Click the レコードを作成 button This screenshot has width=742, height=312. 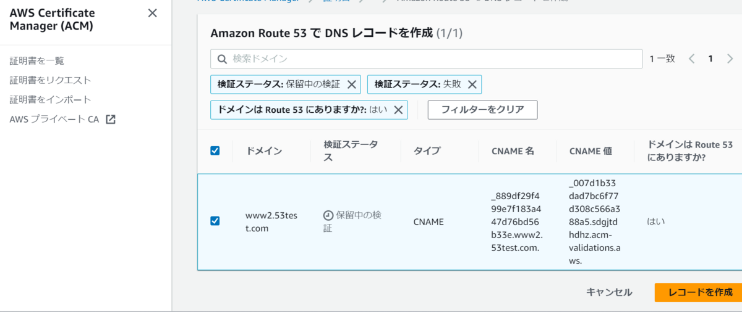click(698, 292)
